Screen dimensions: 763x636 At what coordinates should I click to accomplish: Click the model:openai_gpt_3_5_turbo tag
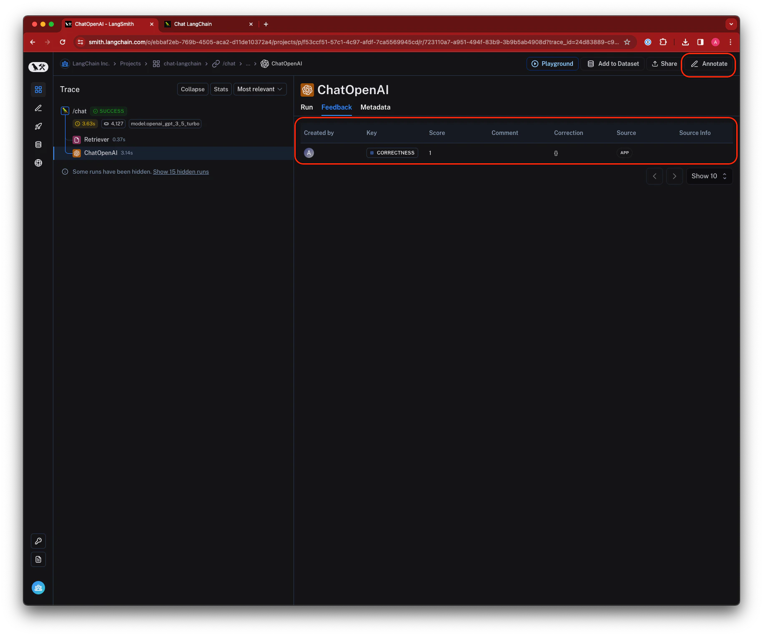coord(165,124)
